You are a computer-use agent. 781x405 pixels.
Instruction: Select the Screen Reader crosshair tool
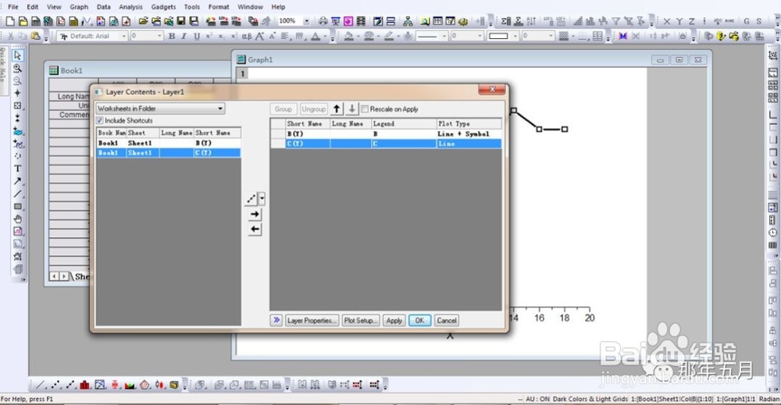(17, 93)
